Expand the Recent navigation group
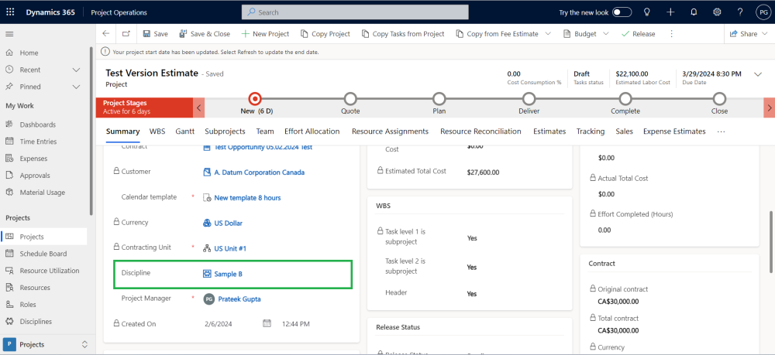This screenshot has width=775, height=355. pyautogui.click(x=76, y=70)
